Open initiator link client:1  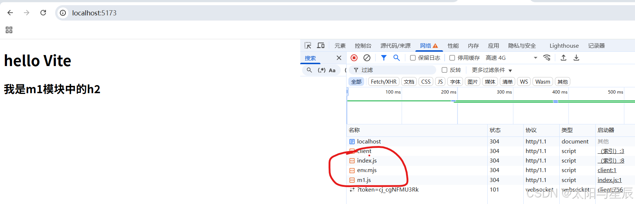coord(607,170)
